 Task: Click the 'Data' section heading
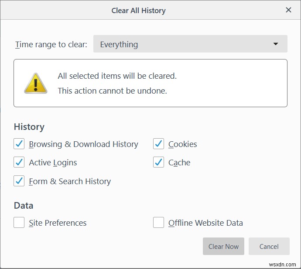(24, 206)
